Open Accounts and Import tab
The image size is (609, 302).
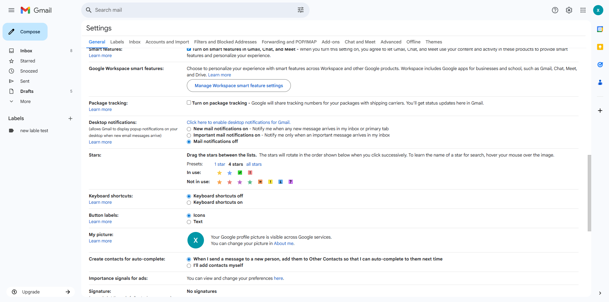click(167, 42)
